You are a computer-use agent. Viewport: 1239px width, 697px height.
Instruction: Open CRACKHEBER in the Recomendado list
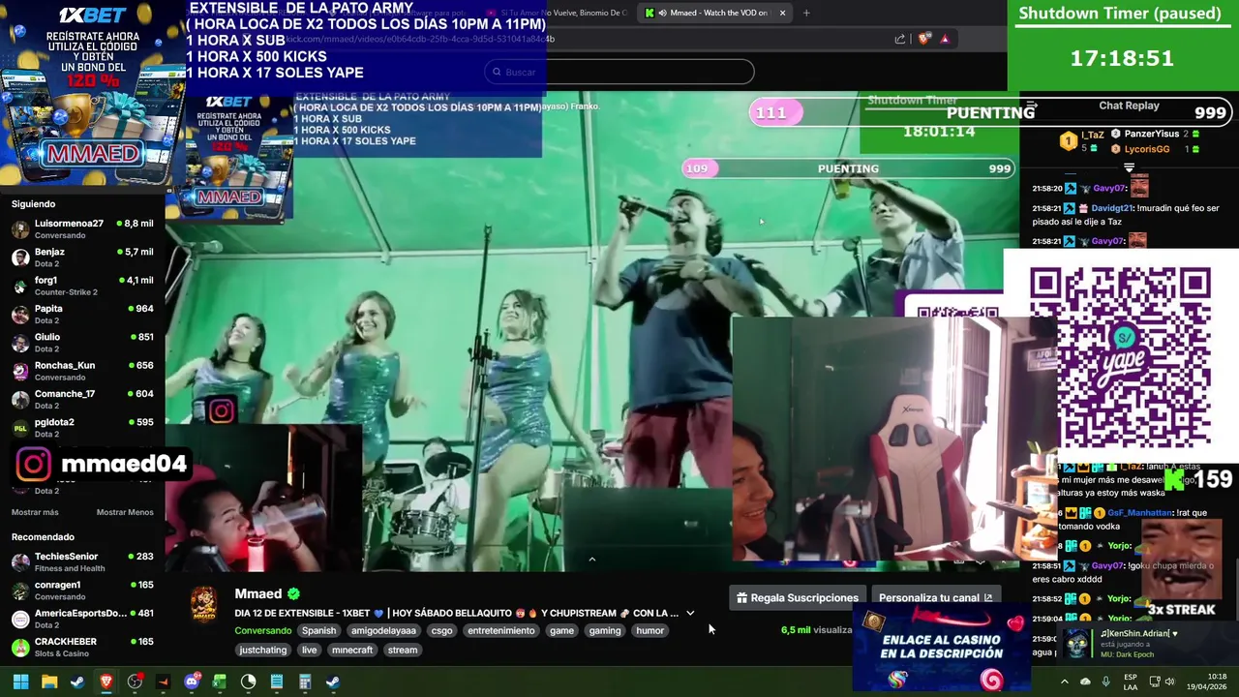(x=82, y=647)
